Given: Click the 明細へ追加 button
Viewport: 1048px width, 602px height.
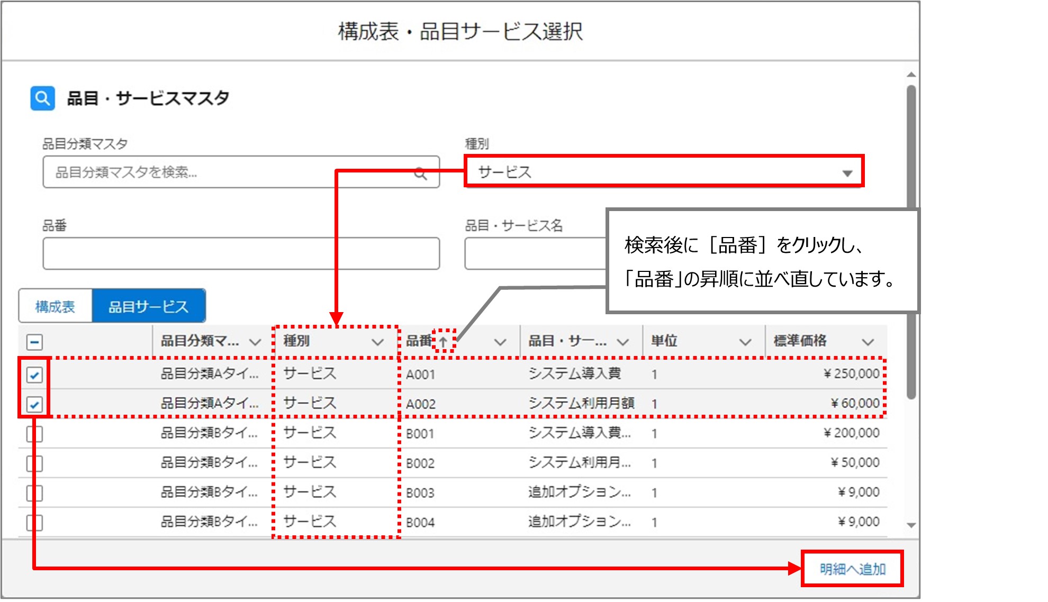Looking at the screenshot, I should point(853,569).
